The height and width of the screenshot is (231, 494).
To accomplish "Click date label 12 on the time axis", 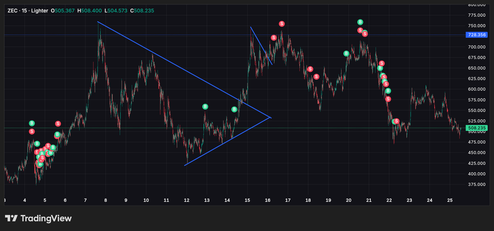I will click(x=186, y=201).
